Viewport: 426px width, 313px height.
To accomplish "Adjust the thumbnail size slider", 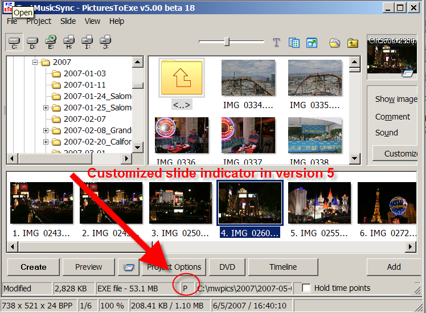I will pos(227,42).
